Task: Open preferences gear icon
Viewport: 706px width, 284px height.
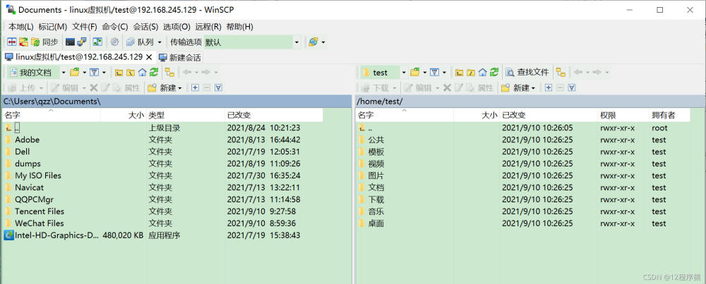Action: coord(114,42)
